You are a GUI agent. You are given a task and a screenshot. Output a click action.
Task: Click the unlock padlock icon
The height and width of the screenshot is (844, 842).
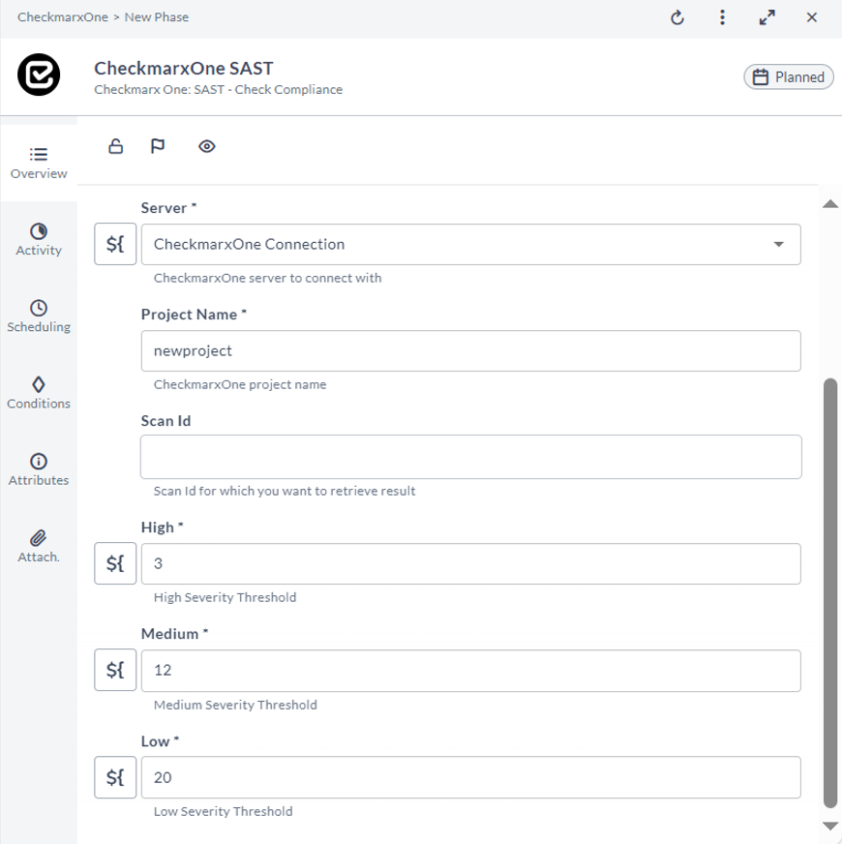pos(116,146)
